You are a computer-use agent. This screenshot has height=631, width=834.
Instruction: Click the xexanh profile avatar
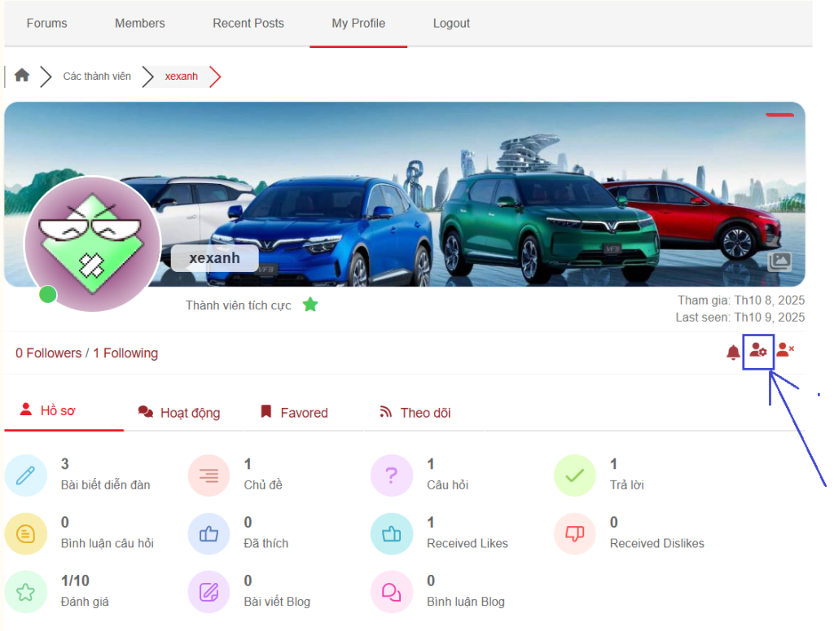point(92,243)
